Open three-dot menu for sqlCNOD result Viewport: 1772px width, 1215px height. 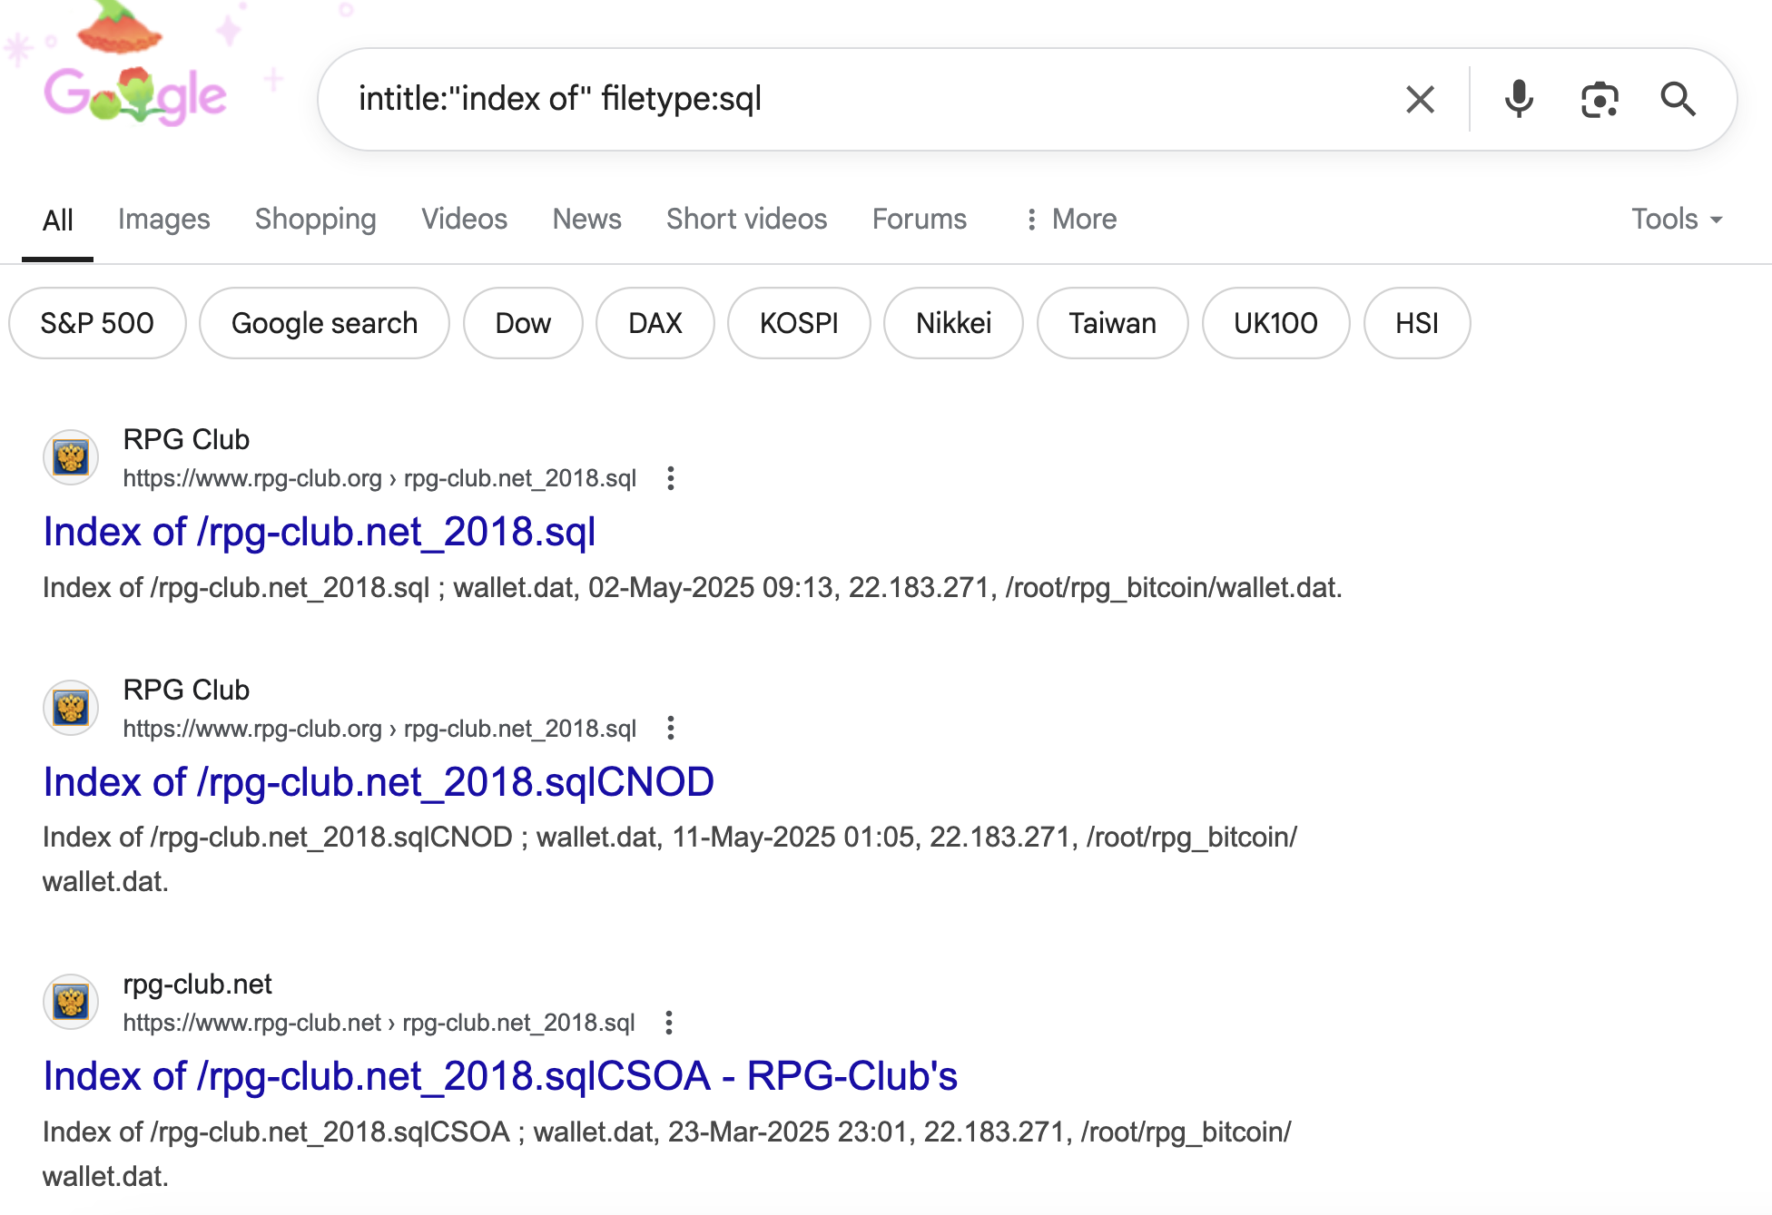(671, 728)
